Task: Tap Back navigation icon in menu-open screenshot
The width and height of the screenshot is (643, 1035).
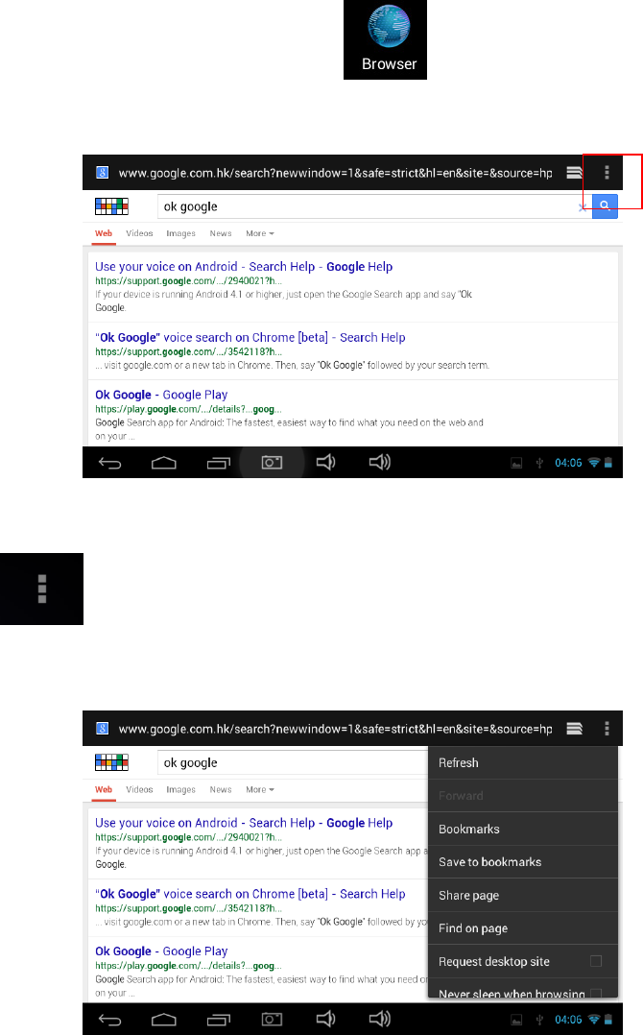Action: [x=110, y=1020]
